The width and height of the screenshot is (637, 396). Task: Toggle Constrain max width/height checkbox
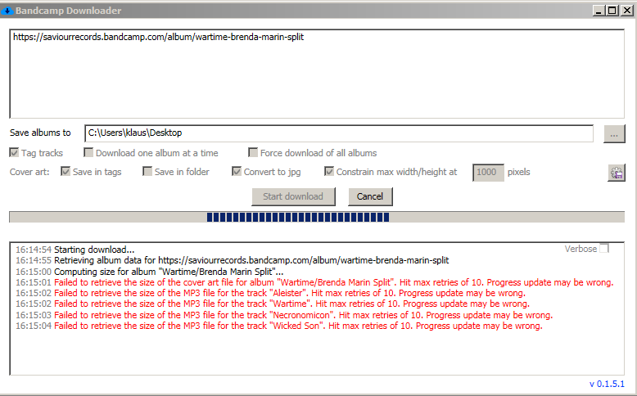pyautogui.click(x=329, y=171)
